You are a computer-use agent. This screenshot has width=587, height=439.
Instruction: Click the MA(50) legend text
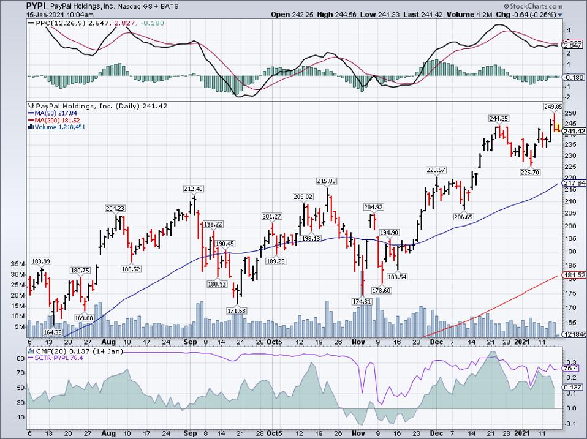pos(56,113)
